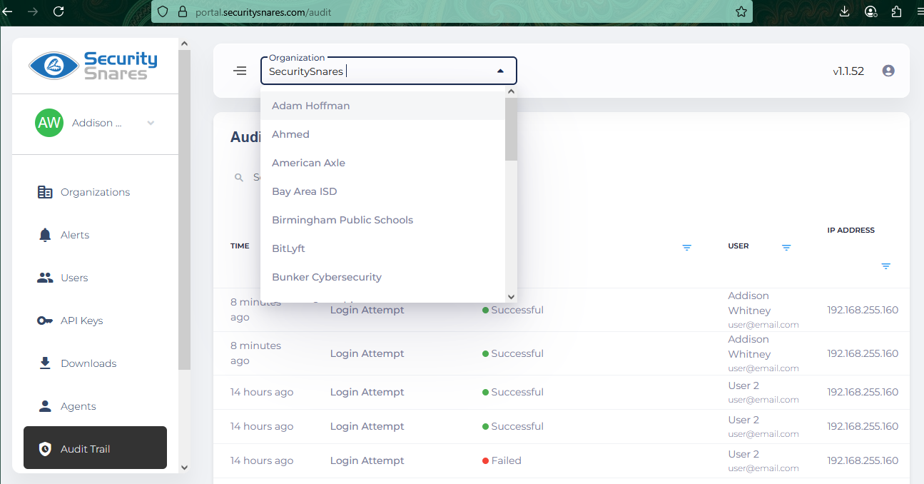Click the IP ADDRESS column header
This screenshot has width=924, height=484.
(851, 230)
